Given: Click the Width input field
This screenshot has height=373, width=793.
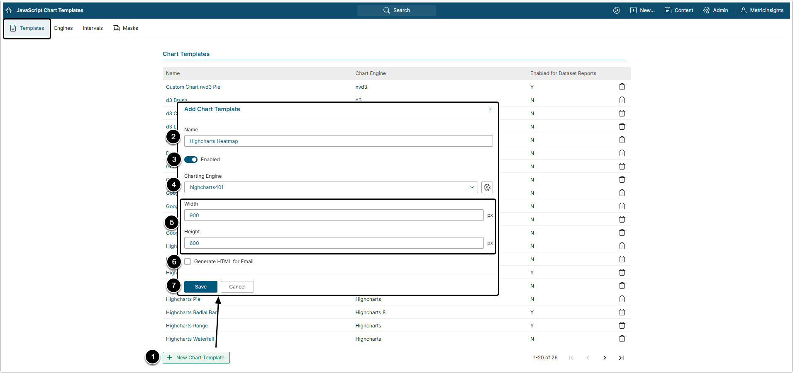Looking at the screenshot, I should [x=334, y=216].
